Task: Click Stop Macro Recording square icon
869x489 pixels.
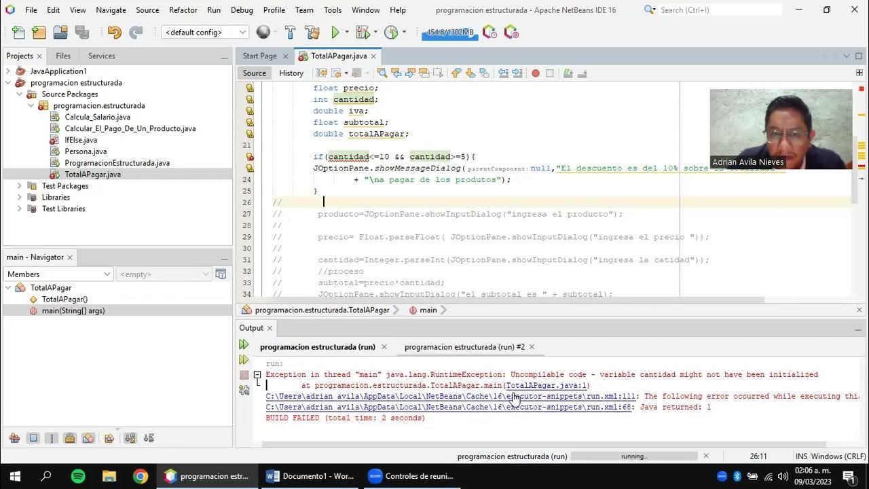Action: pyautogui.click(x=550, y=73)
